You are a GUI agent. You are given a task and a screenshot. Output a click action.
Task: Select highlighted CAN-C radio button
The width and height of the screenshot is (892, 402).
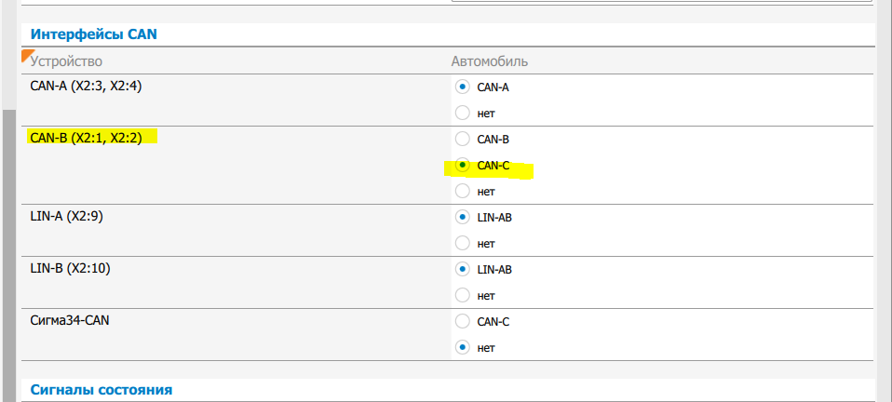tap(462, 166)
